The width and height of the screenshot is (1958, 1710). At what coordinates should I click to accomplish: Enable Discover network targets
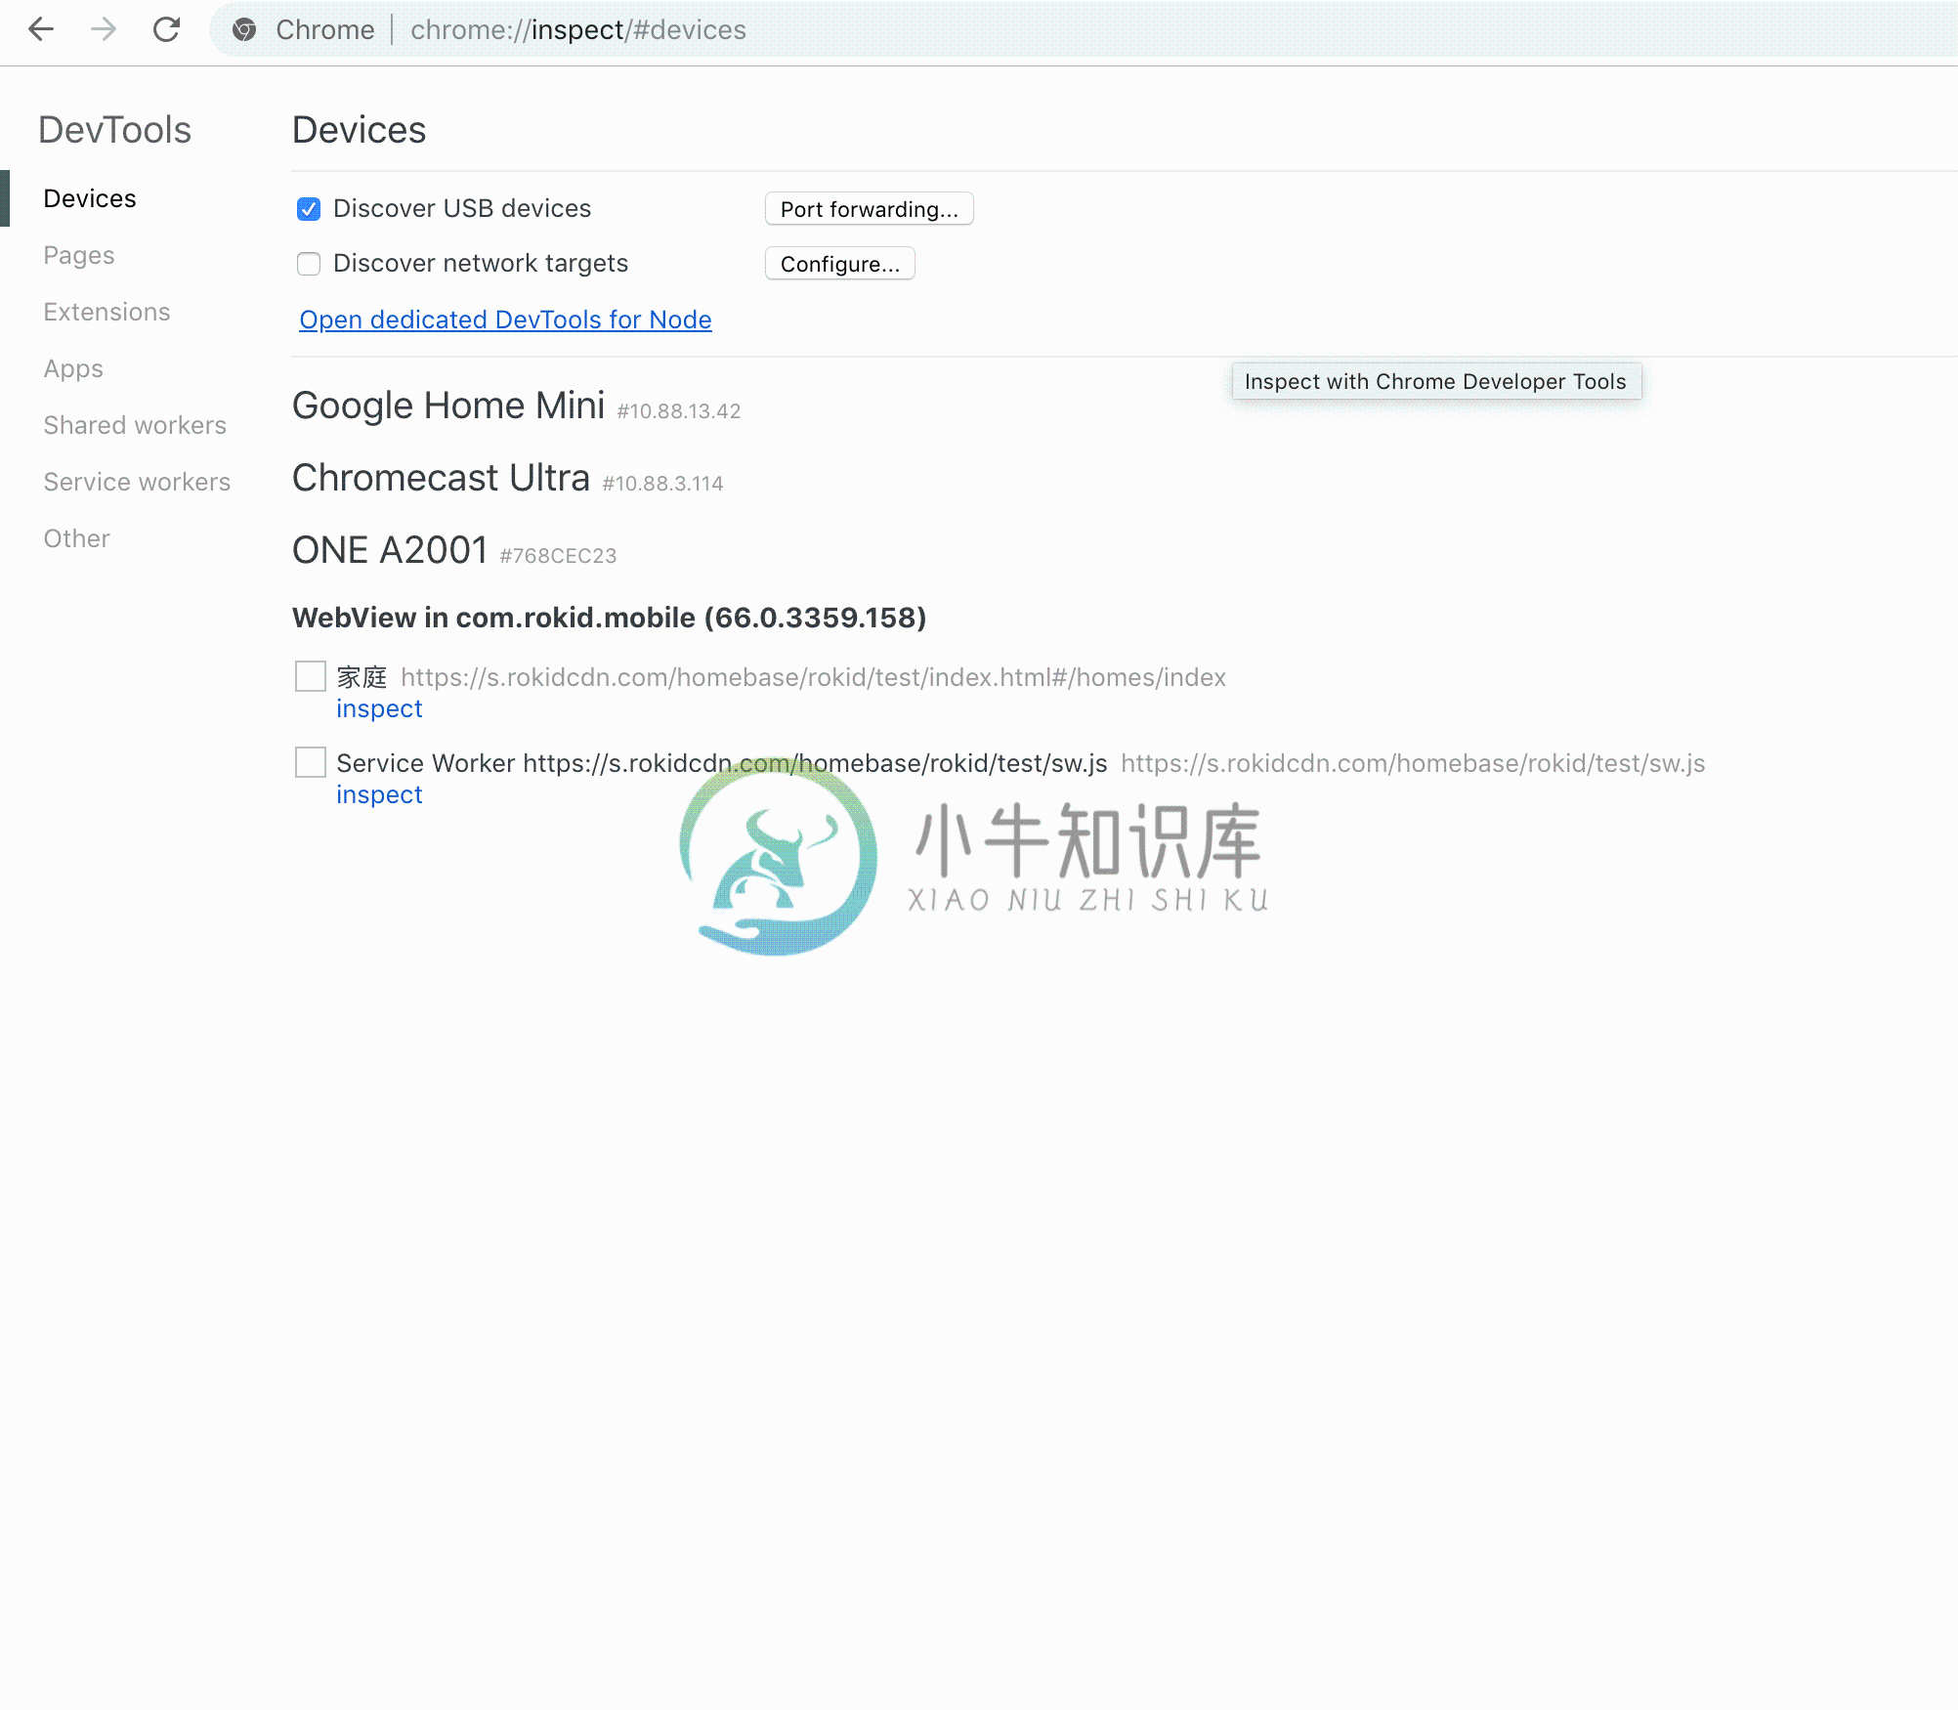tap(309, 264)
